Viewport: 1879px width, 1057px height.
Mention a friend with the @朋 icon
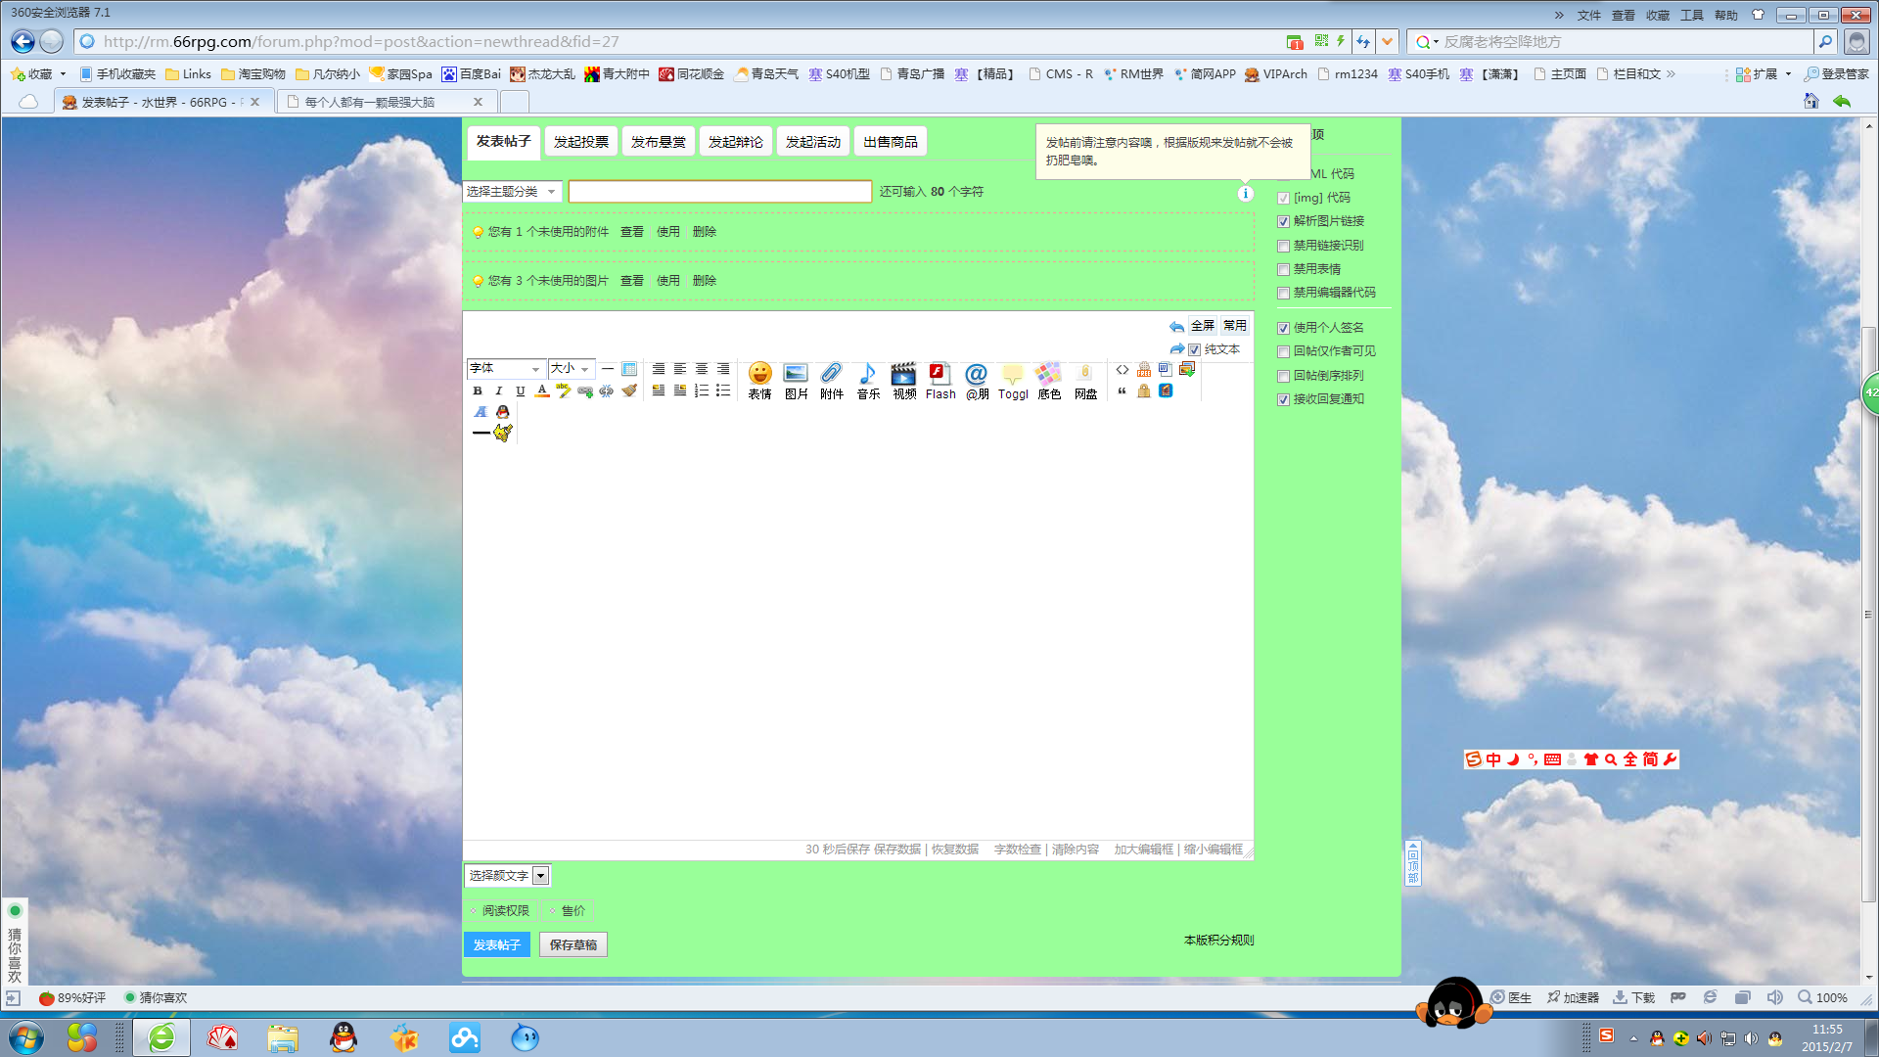pos(977,381)
